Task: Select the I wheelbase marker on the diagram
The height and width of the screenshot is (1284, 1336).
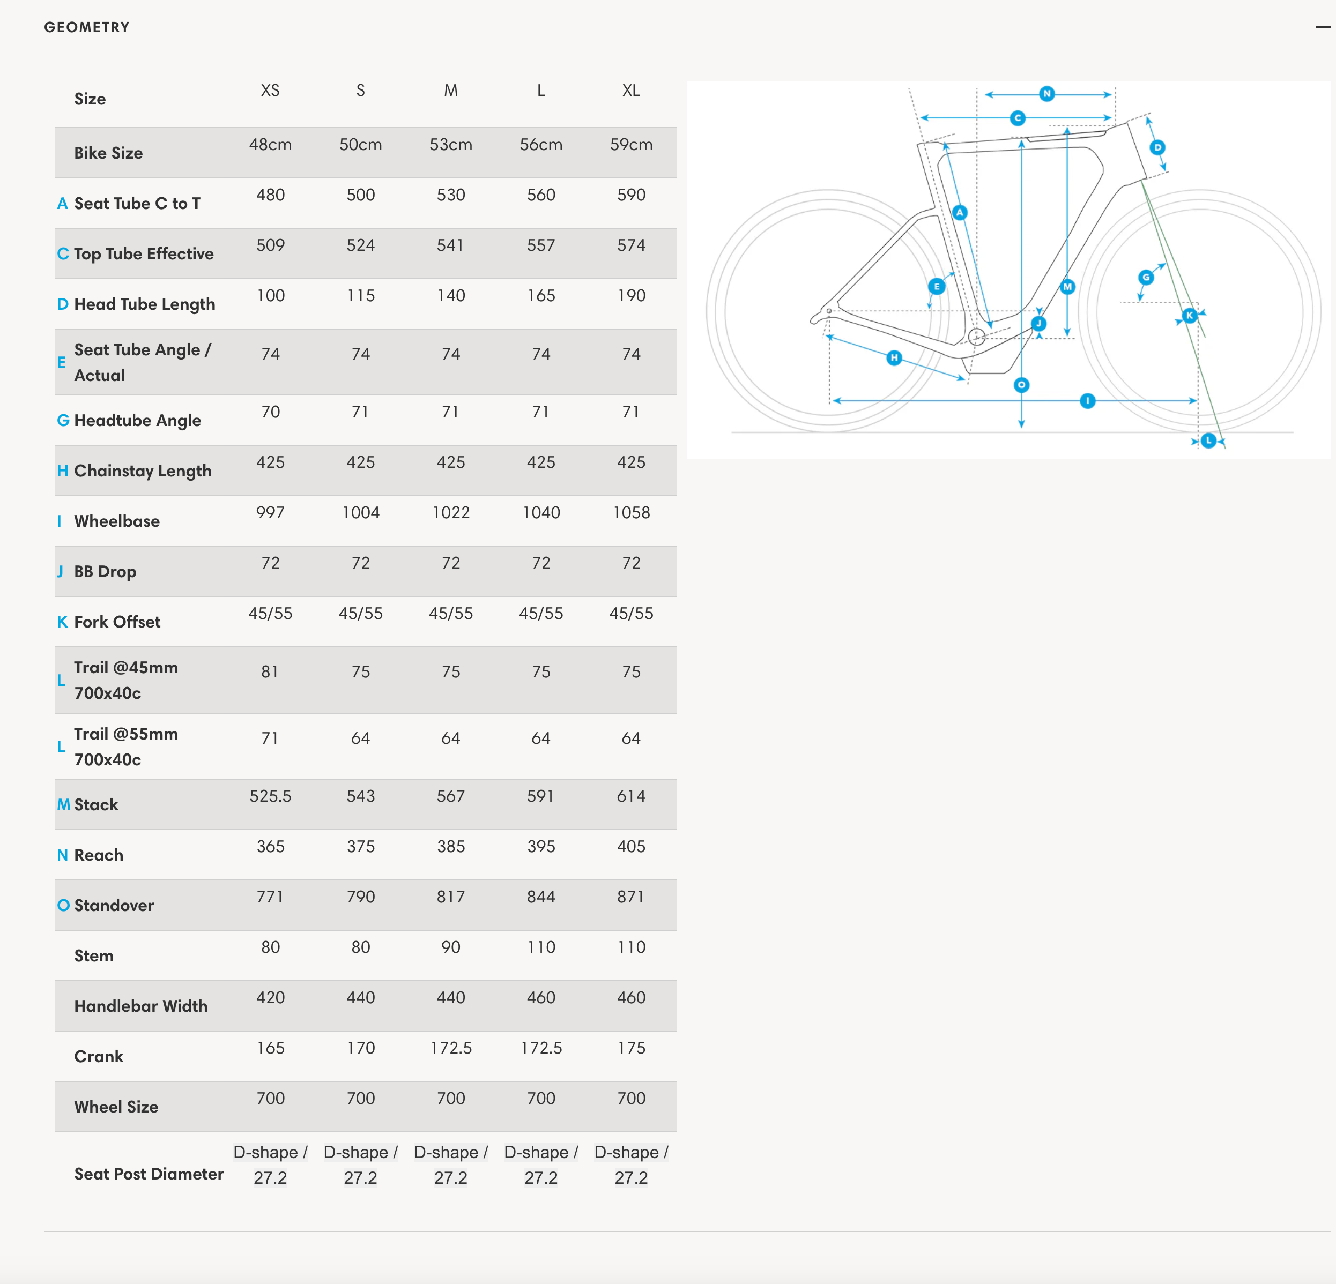Action: tap(1088, 401)
